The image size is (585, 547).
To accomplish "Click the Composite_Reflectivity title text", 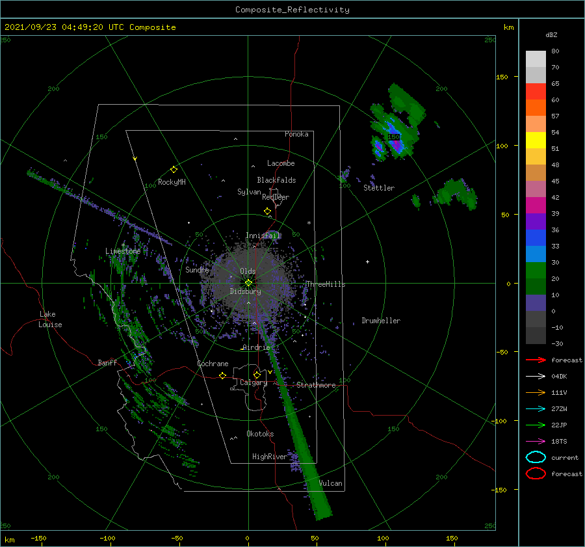I will pyautogui.click(x=292, y=10).
